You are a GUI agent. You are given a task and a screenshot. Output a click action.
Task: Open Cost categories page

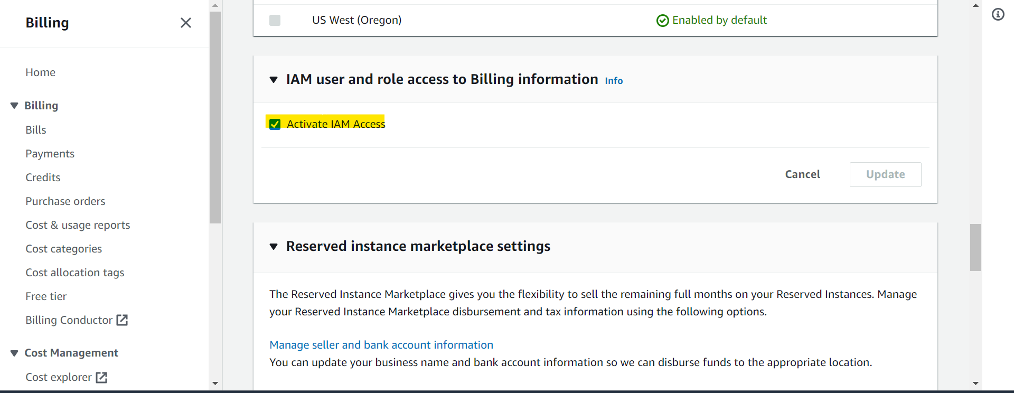[x=64, y=249]
